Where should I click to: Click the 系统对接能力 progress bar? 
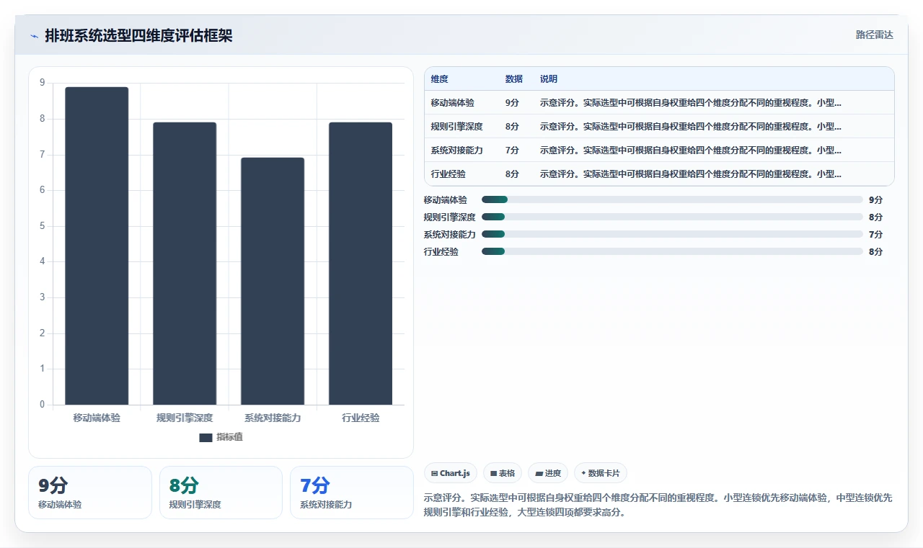pos(672,234)
